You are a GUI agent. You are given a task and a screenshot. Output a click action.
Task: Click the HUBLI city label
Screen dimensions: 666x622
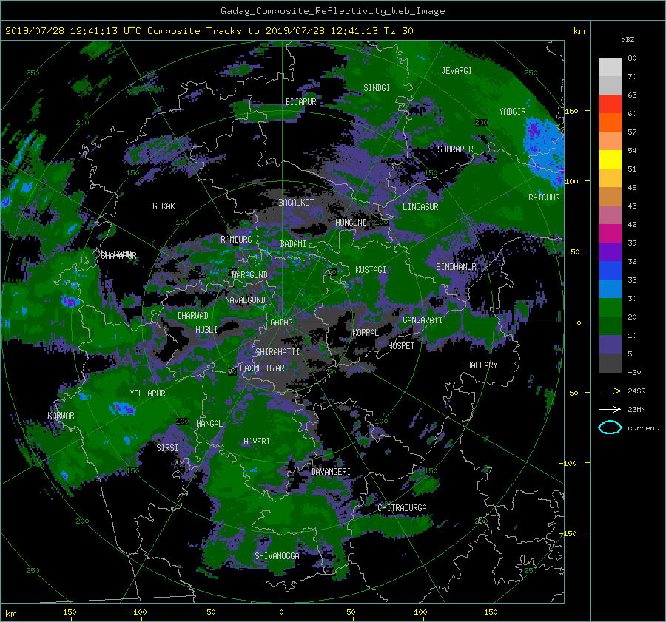[x=206, y=330]
